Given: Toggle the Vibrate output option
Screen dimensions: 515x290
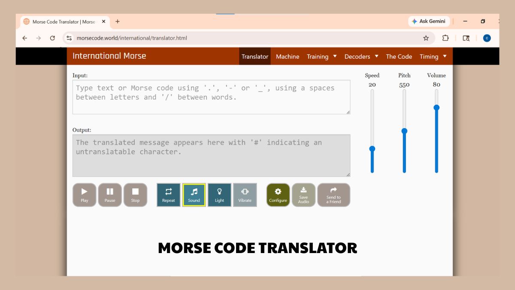Looking at the screenshot, I should click(245, 195).
